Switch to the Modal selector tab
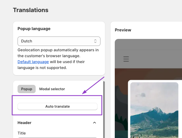182x138 pixels. point(52,89)
